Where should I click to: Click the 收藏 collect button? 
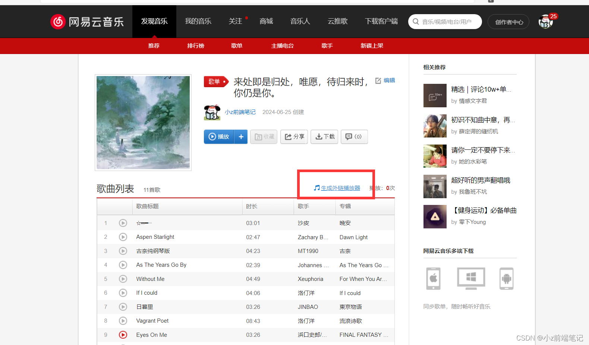264,137
